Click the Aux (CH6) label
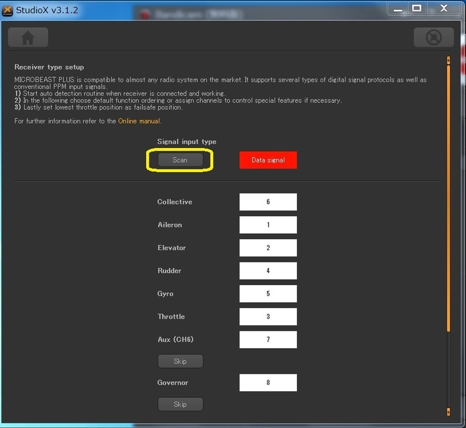 pyautogui.click(x=175, y=339)
